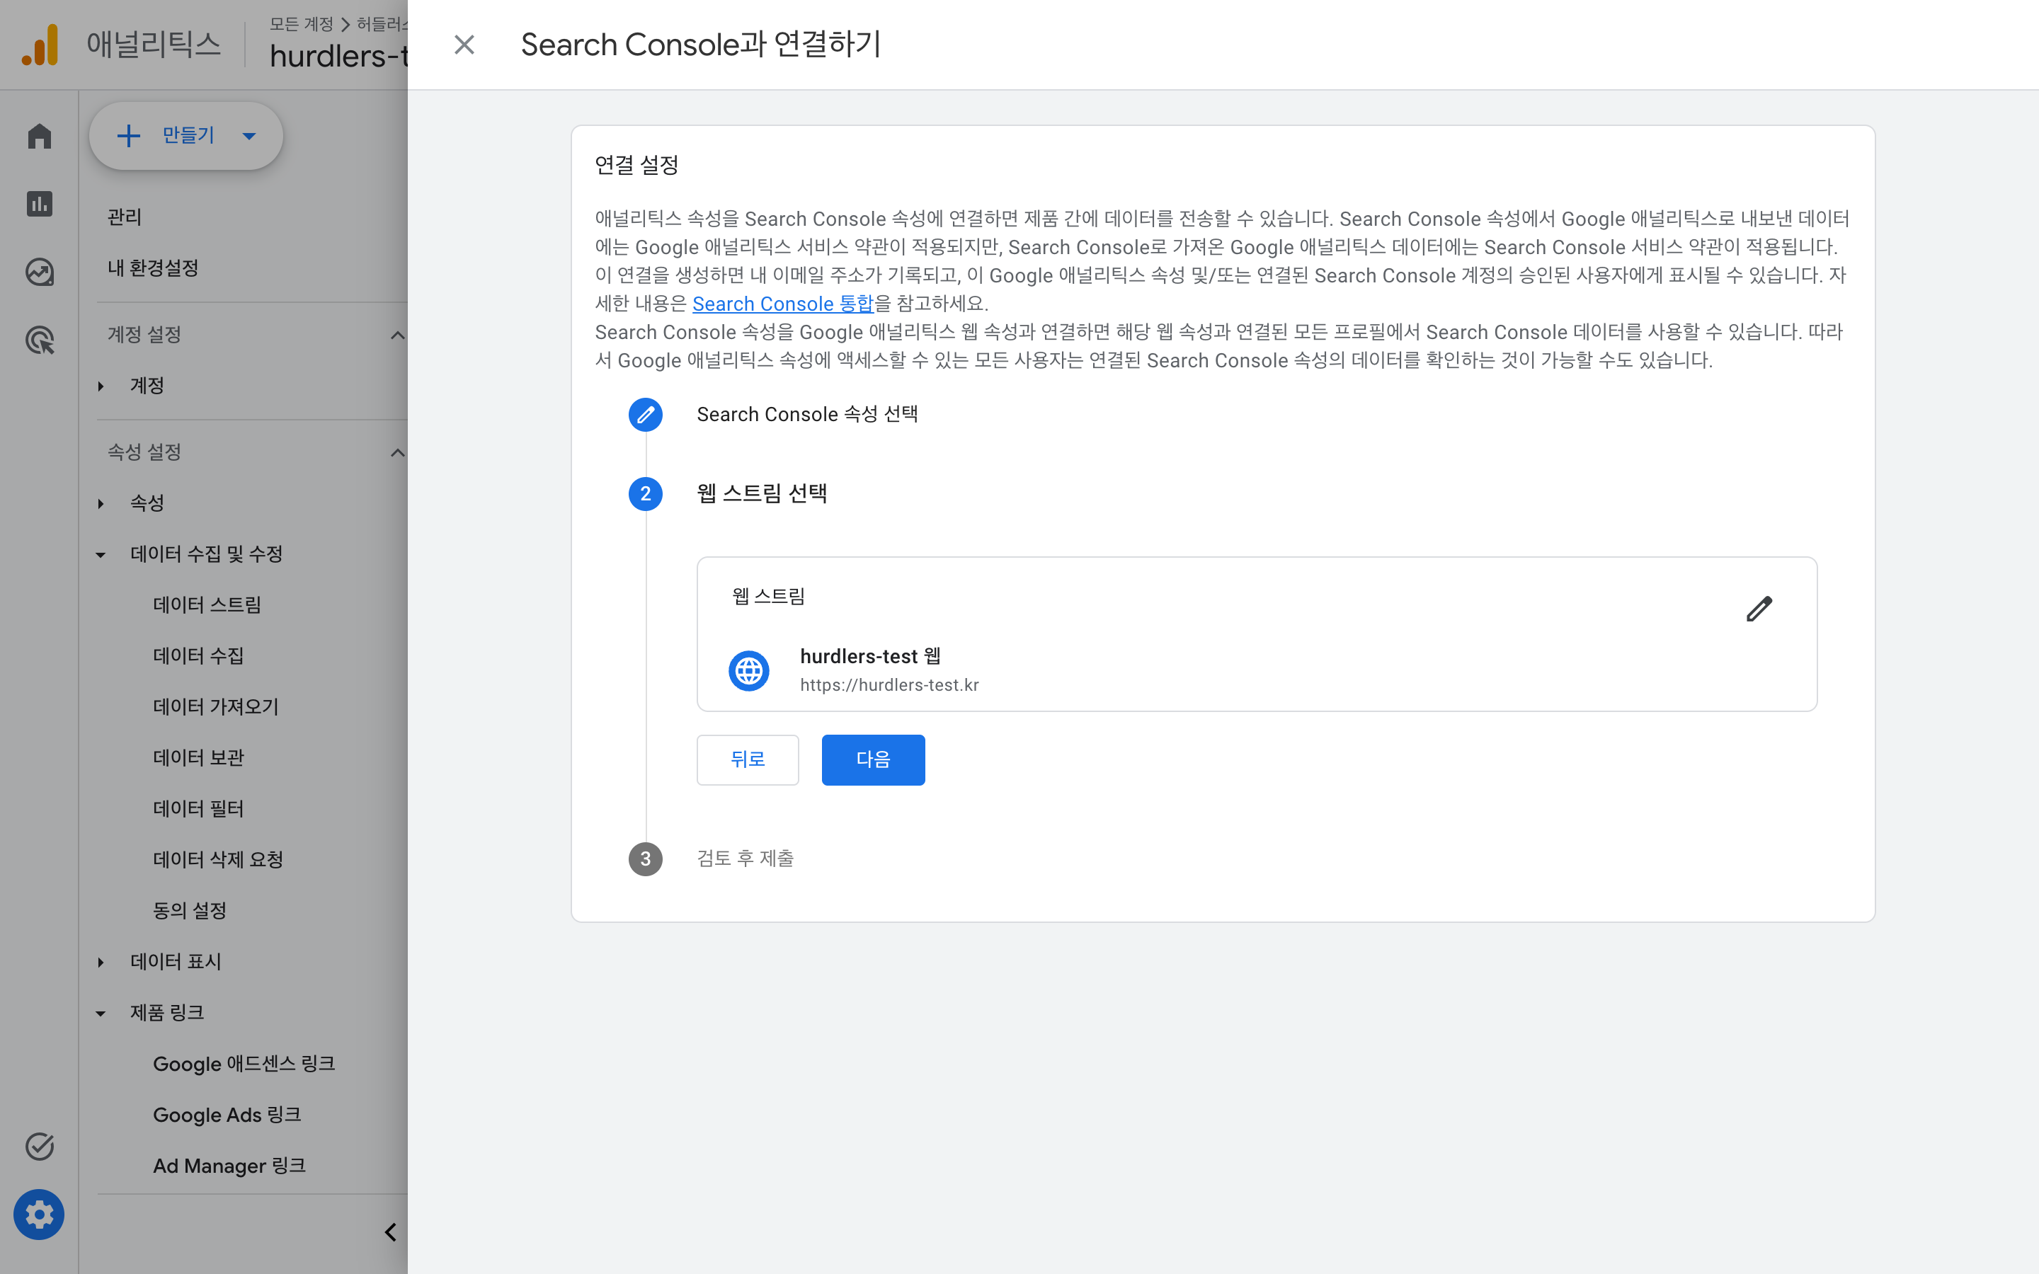Click the Admin gear icon
2039x1274 pixels.
click(x=39, y=1214)
